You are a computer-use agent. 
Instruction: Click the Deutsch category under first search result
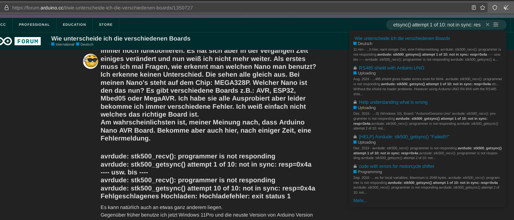[x=363, y=44]
